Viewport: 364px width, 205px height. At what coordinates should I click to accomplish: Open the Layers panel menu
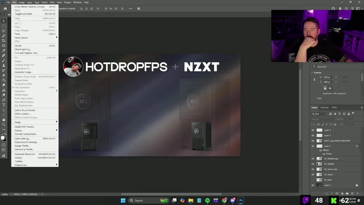tap(362, 108)
